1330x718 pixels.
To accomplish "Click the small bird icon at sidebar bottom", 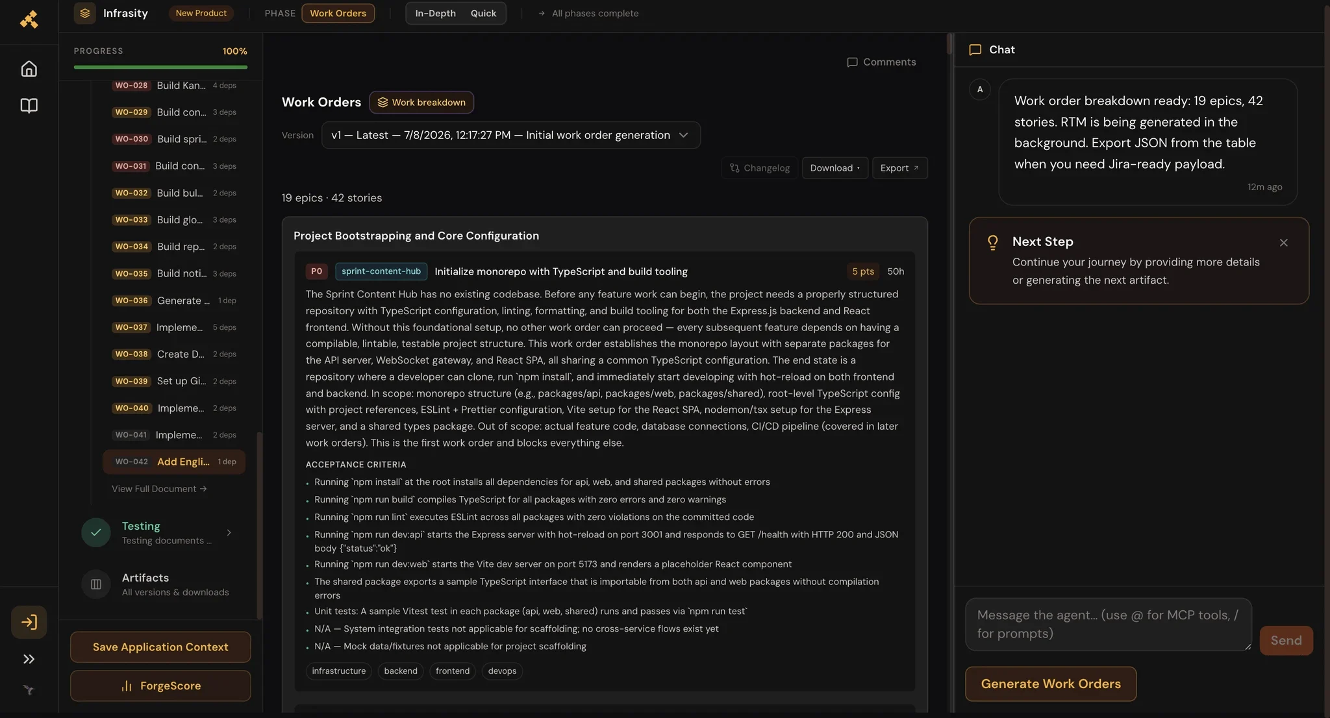I will tap(29, 689).
